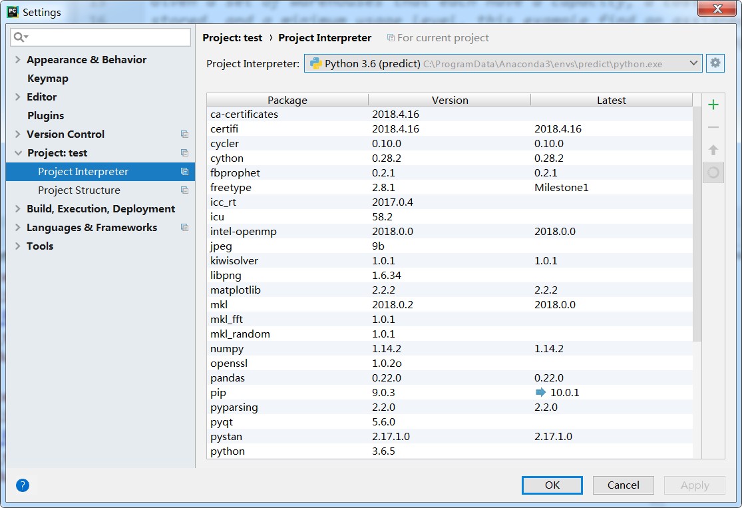
Task: Select the icc_rt package row
Action: pos(450,202)
